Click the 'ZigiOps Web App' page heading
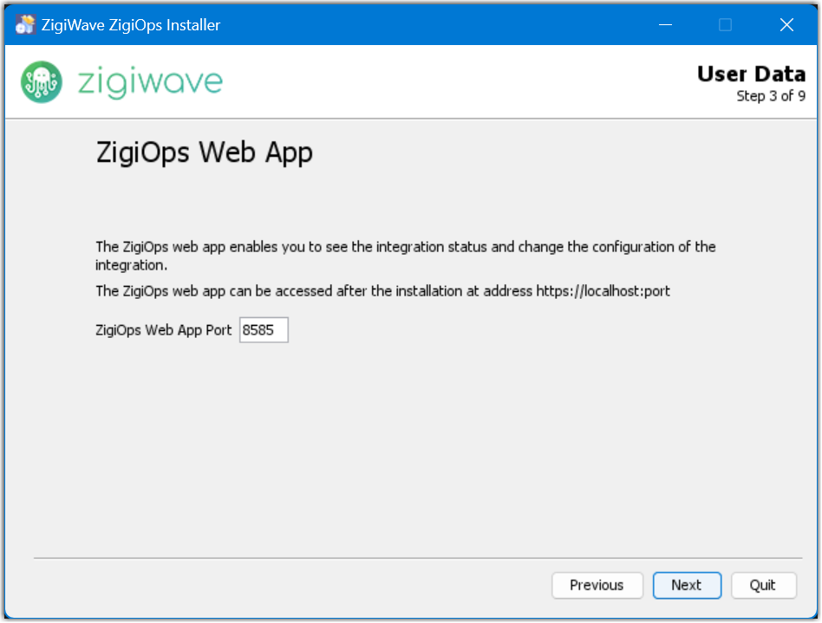Image resolution: width=822 pixels, height=623 pixels. 204,153
